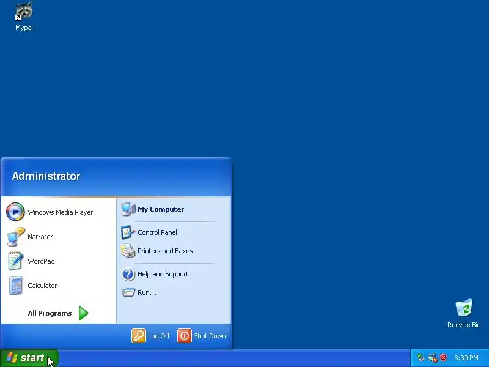Click the blue question mark Help icon

(128, 274)
